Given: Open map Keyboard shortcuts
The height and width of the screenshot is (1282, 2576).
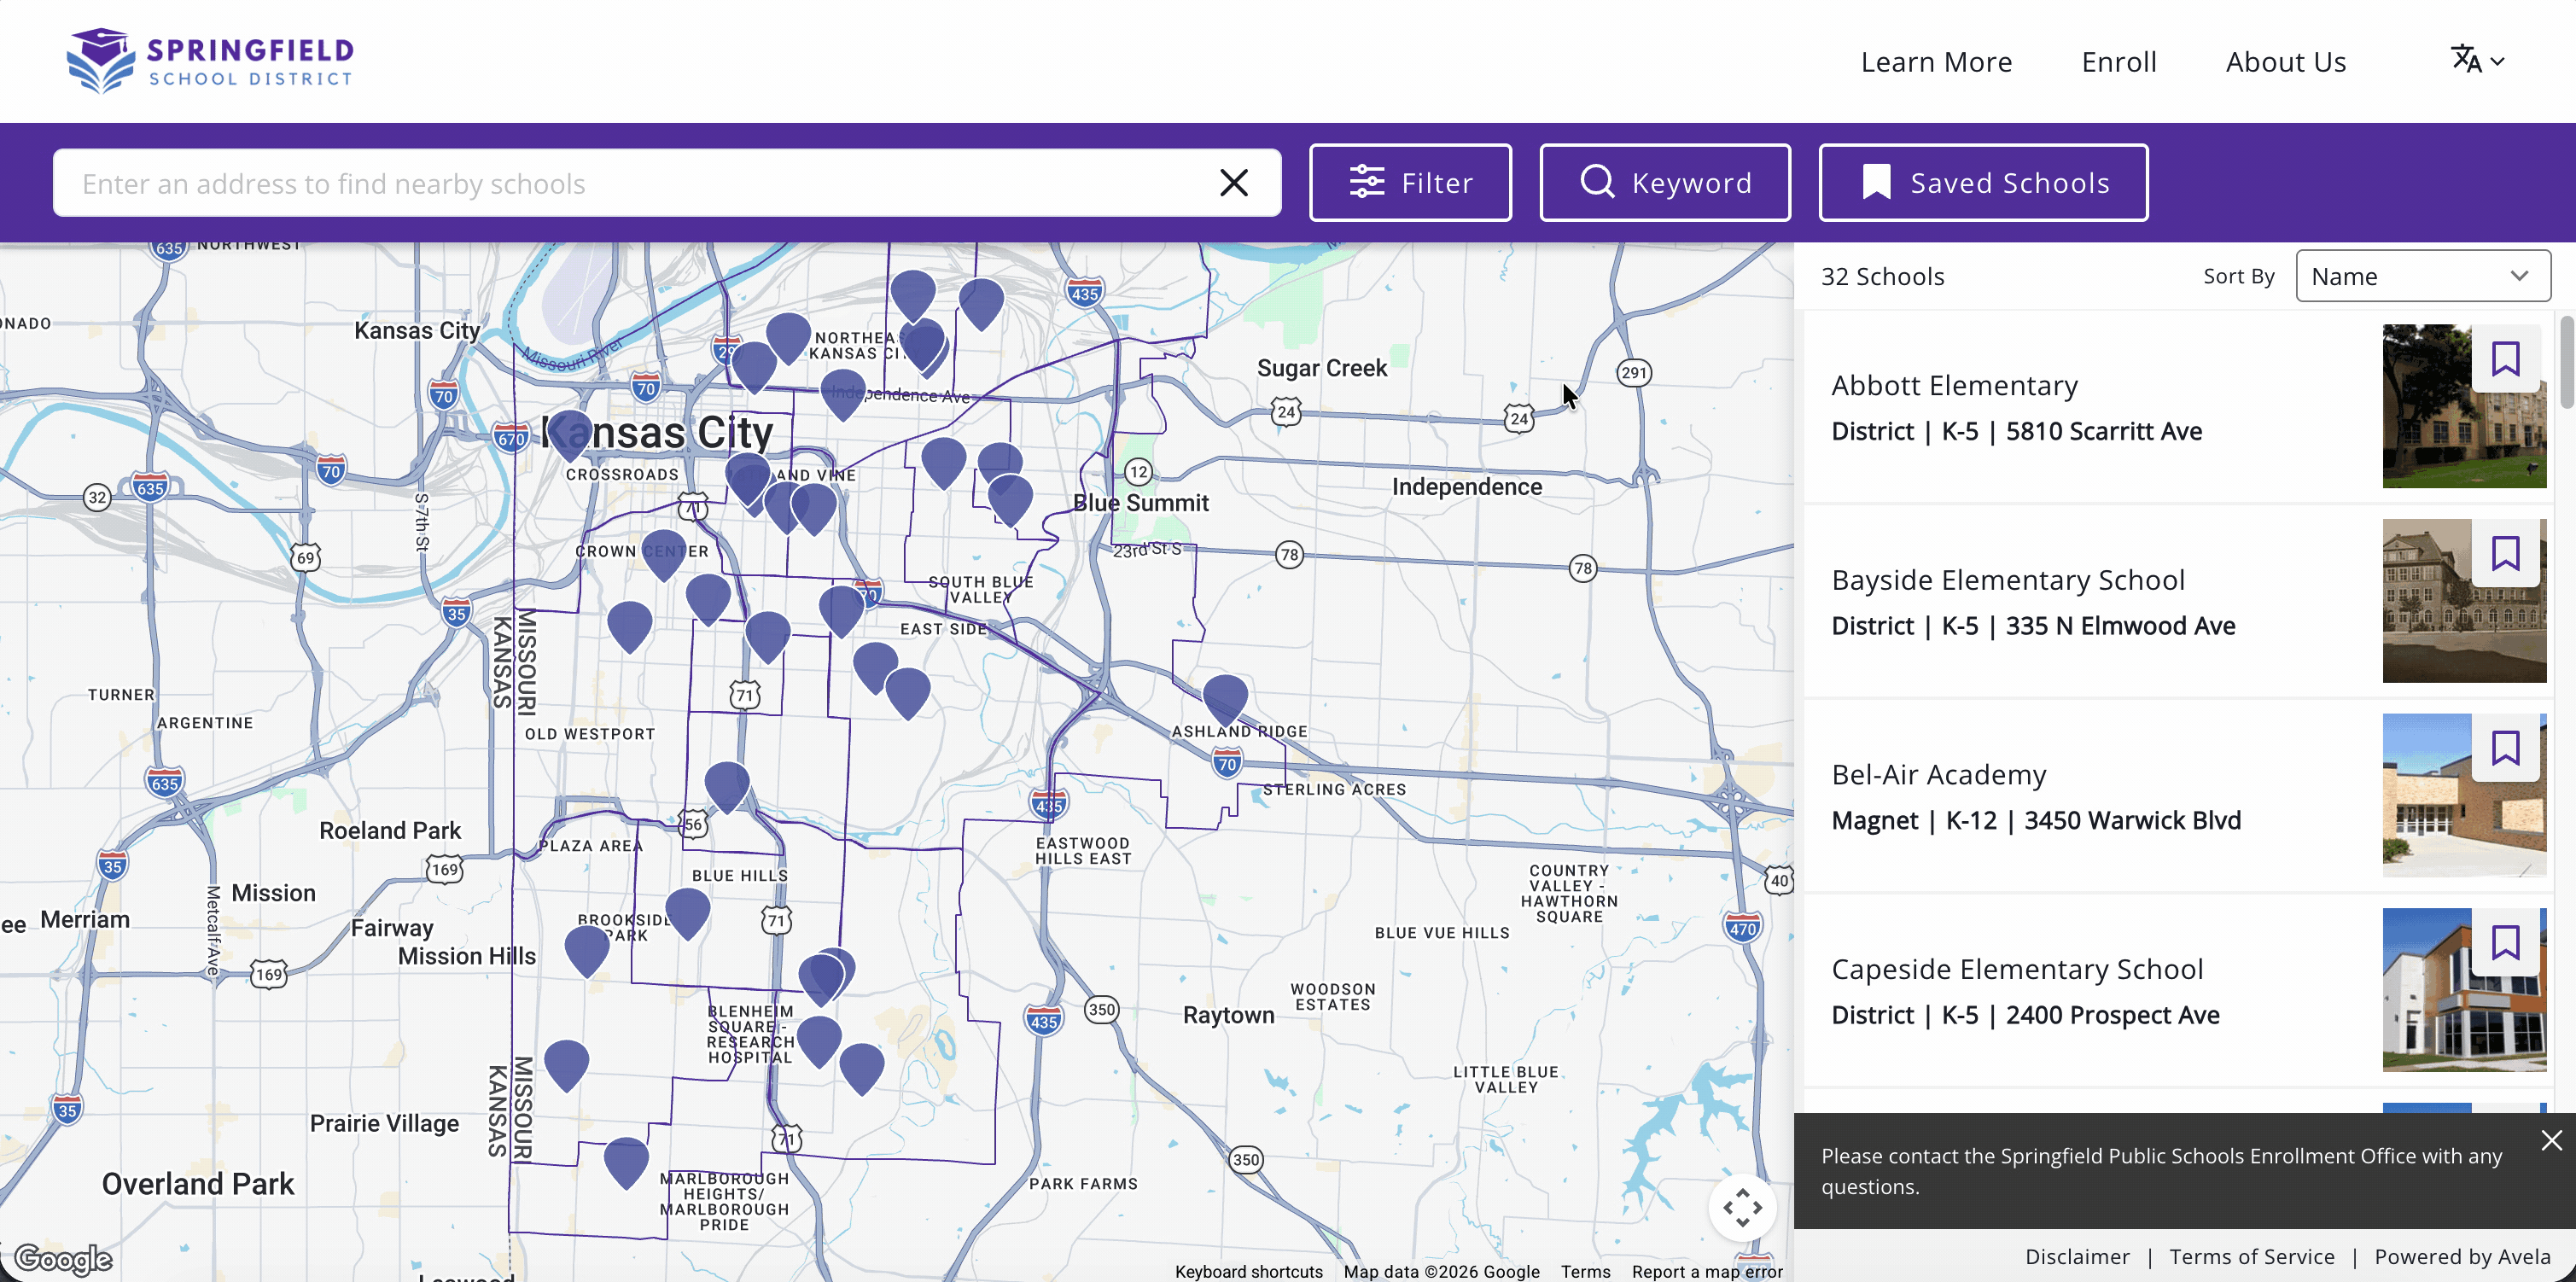Looking at the screenshot, I should click(1248, 1271).
